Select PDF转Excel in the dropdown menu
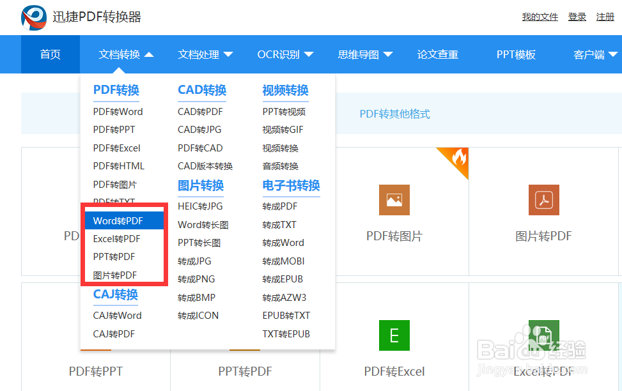Image resolution: width=622 pixels, height=391 pixels. pyautogui.click(x=116, y=148)
